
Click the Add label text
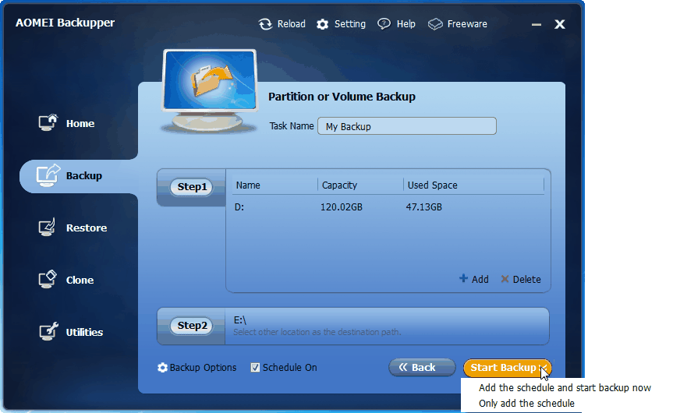tap(480, 279)
